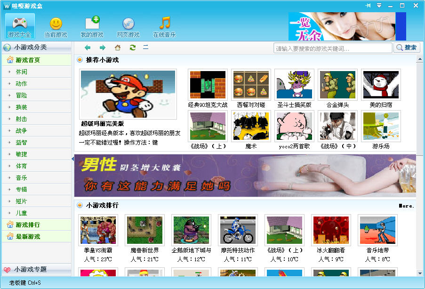Go to home page icon

click(118, 48)
